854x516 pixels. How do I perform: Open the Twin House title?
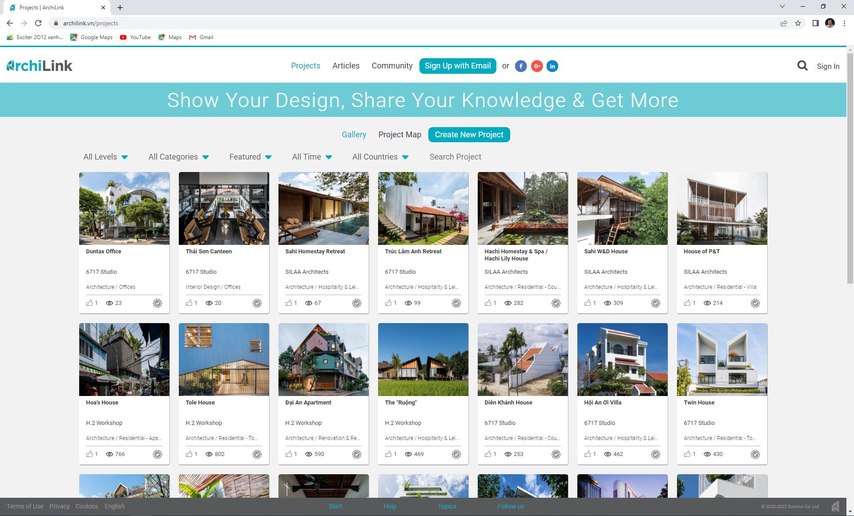tap(699, 402)
